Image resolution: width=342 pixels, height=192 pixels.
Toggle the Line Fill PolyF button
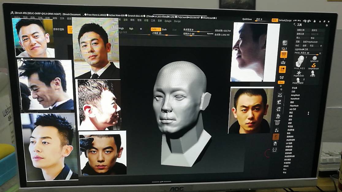tap(277, 123)
